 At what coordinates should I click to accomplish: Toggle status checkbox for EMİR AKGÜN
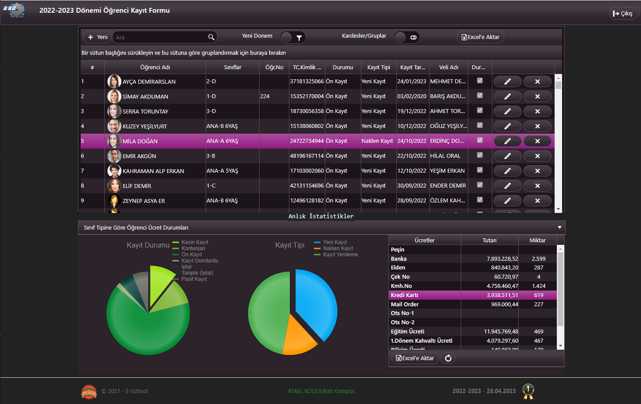point(480,155)
